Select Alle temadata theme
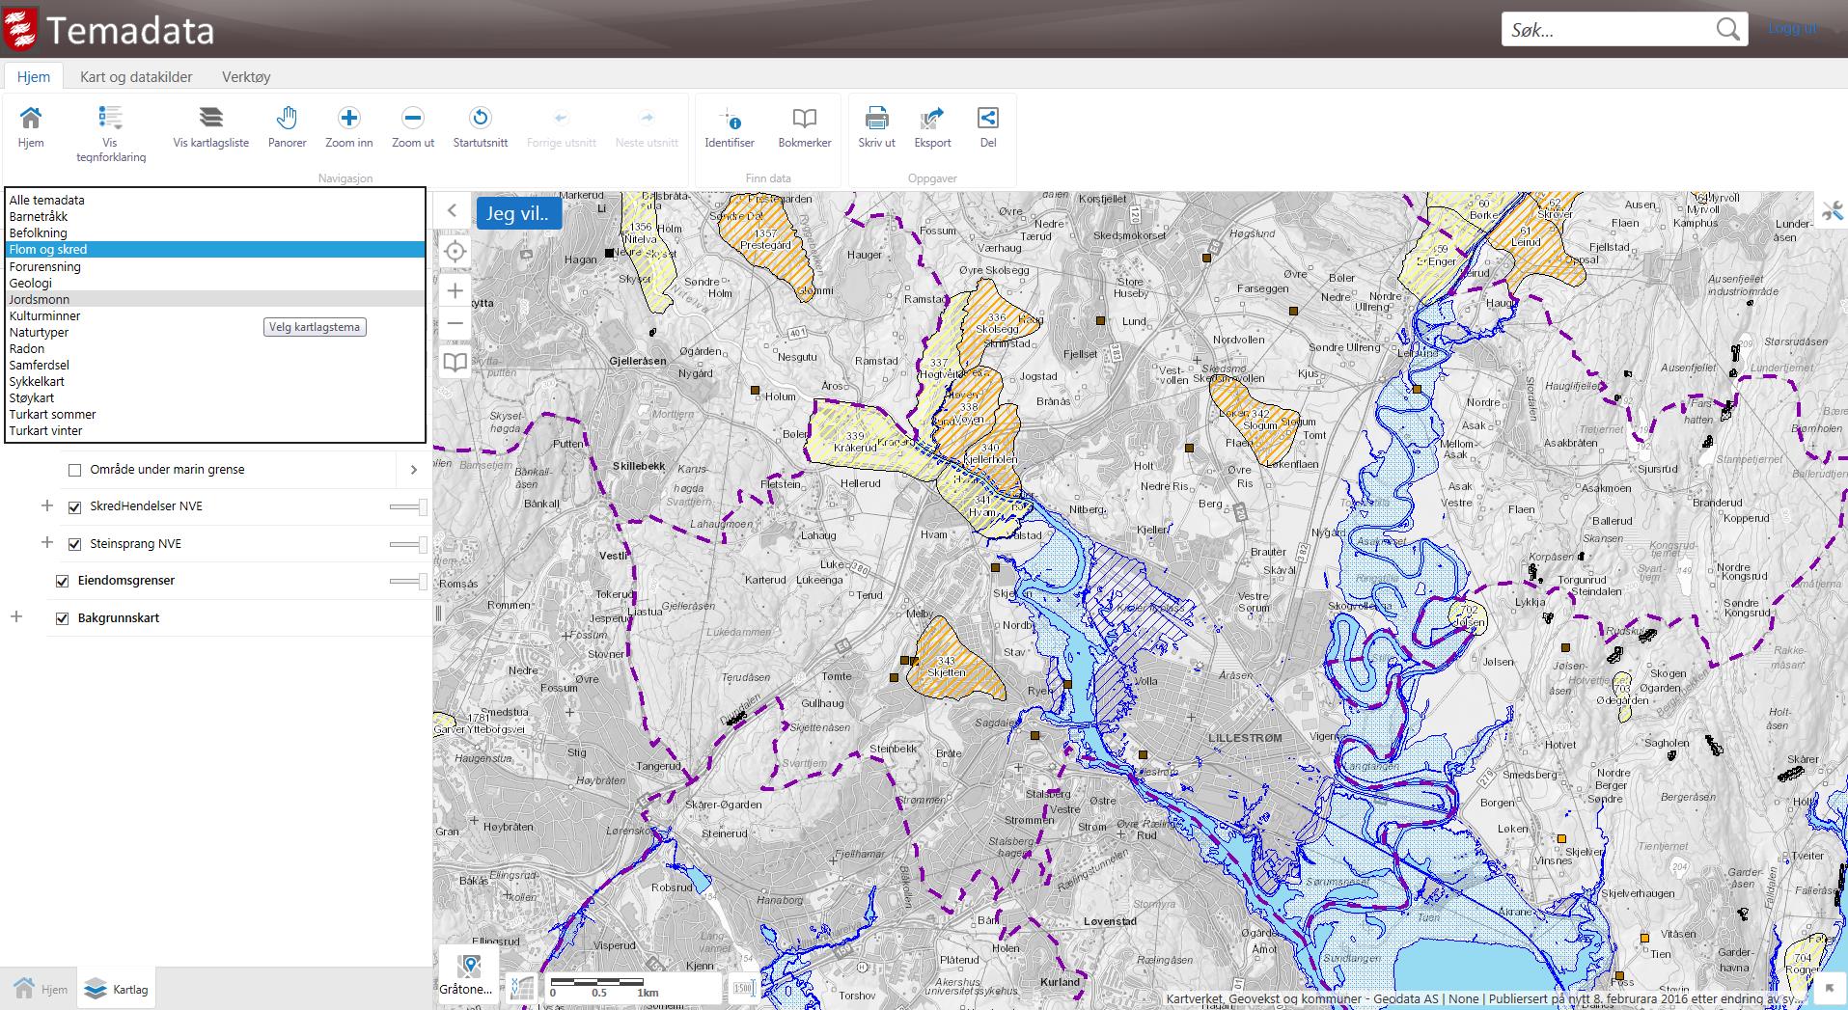 point(214,200)
